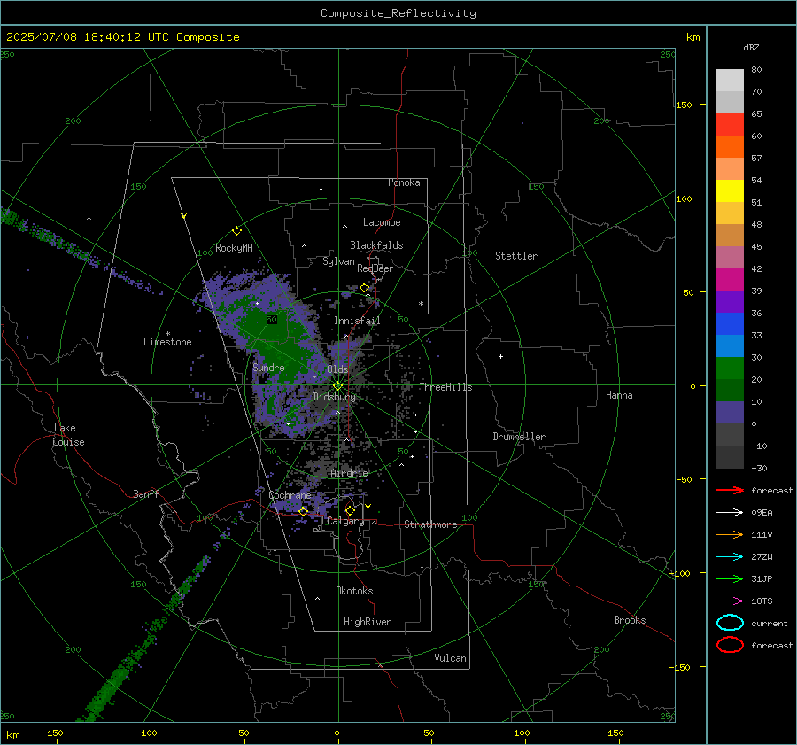Viewport: 797px width, 745px height.
Task: Click the cyan current ellipse icon
Action: click(730, 623)
